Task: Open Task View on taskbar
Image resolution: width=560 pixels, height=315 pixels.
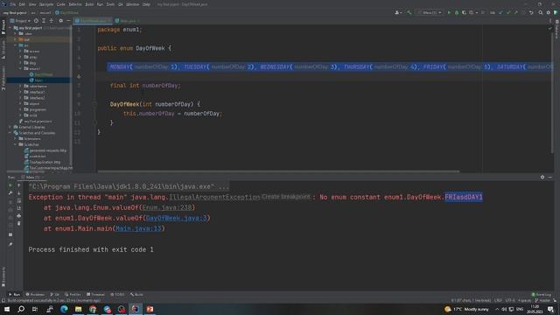Action: coord(35,309)
